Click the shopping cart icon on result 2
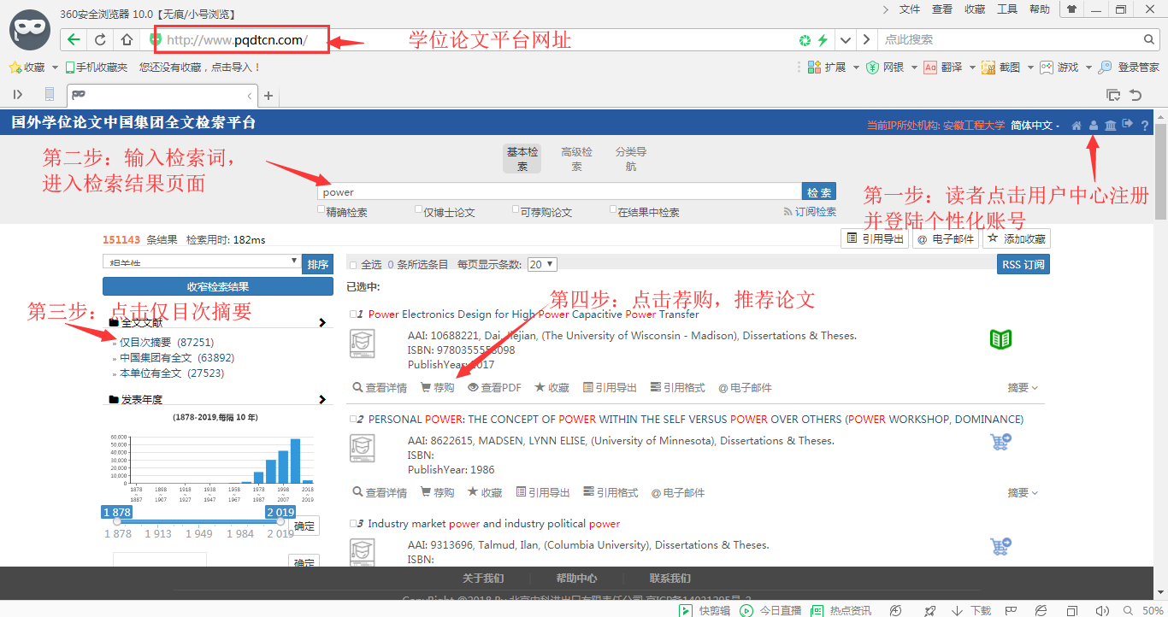This screenshot has width=1168, height=617. pyautogui.click(x=1000, y=442)
